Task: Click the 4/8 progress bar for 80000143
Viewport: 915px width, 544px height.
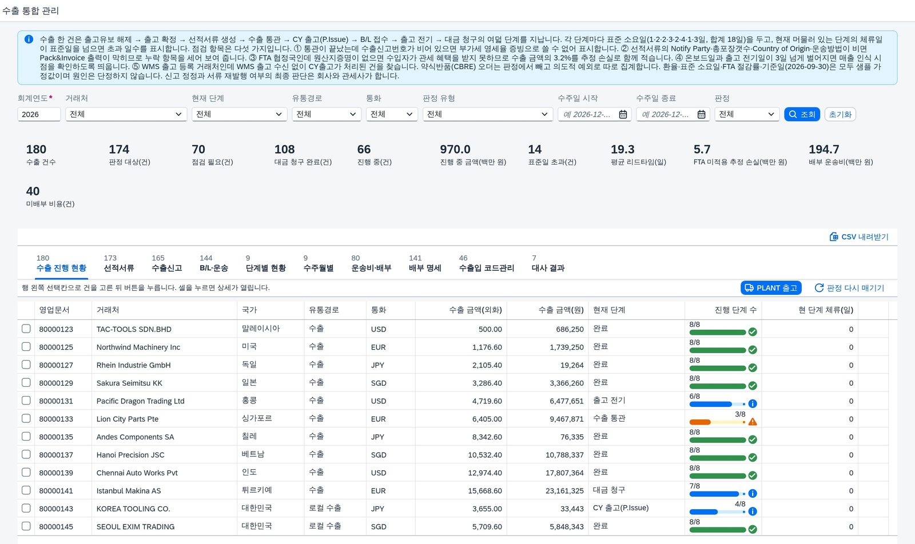Action: click(717, 512)
